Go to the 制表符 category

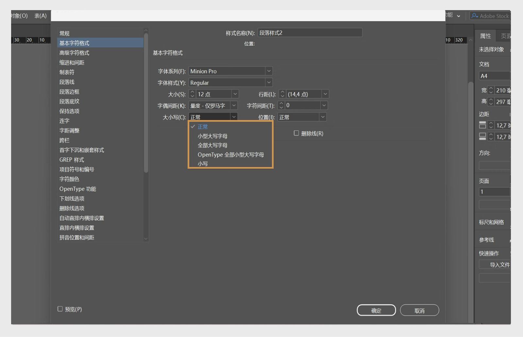(x=100, y=72)
